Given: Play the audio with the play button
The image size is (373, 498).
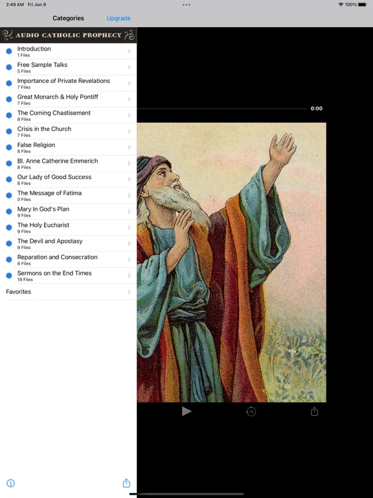Looking at the screenshot, I should click(x=186, y=411).
